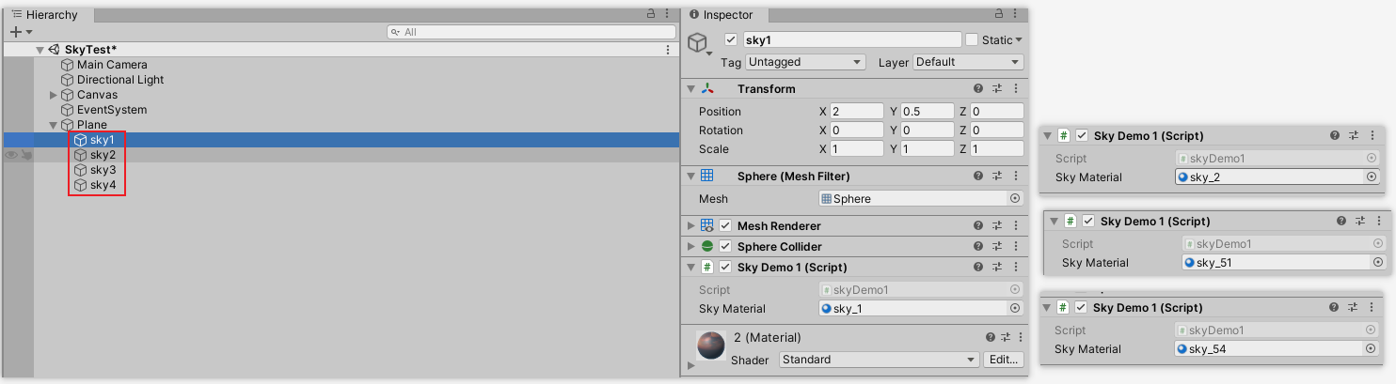Viewport: 1396px width, 384px height.
Task: Collapse the Transform component
Action: tap(691, 89)
